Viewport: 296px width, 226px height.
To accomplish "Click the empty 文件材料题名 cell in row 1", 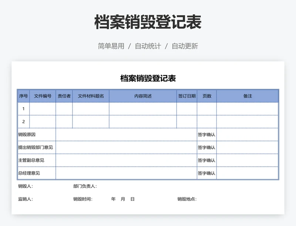I will pos(91,109).
